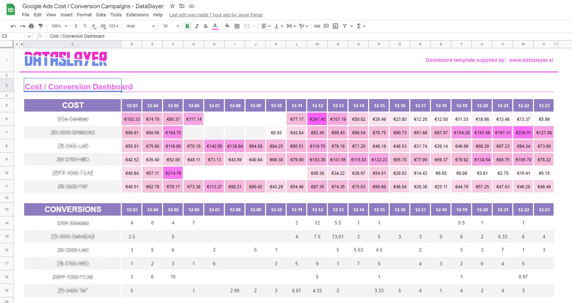Viewport: 572px width, 303px height.
Task: Click the Print icon
Action: [x=31, y=26]
